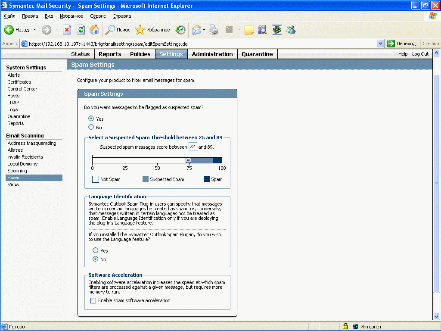This screenshot has height=331, width=441.
Task: Click the Windows flag logo
Action: pos(432,16)
